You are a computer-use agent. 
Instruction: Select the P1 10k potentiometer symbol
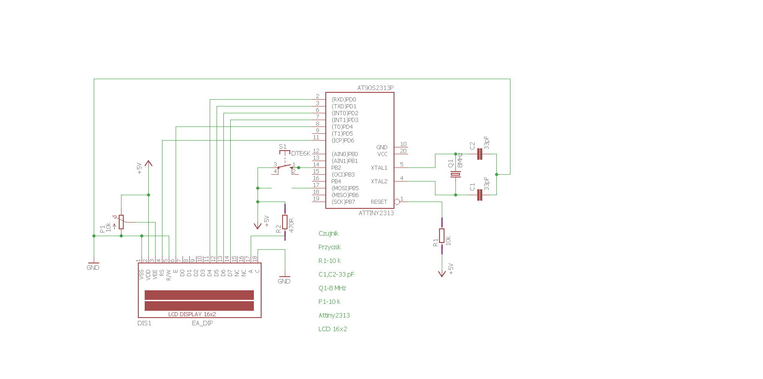pos(121,222)
